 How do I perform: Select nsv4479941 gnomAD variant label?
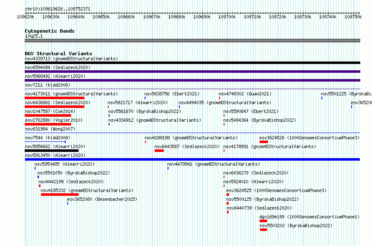click(x=214, y=164)
